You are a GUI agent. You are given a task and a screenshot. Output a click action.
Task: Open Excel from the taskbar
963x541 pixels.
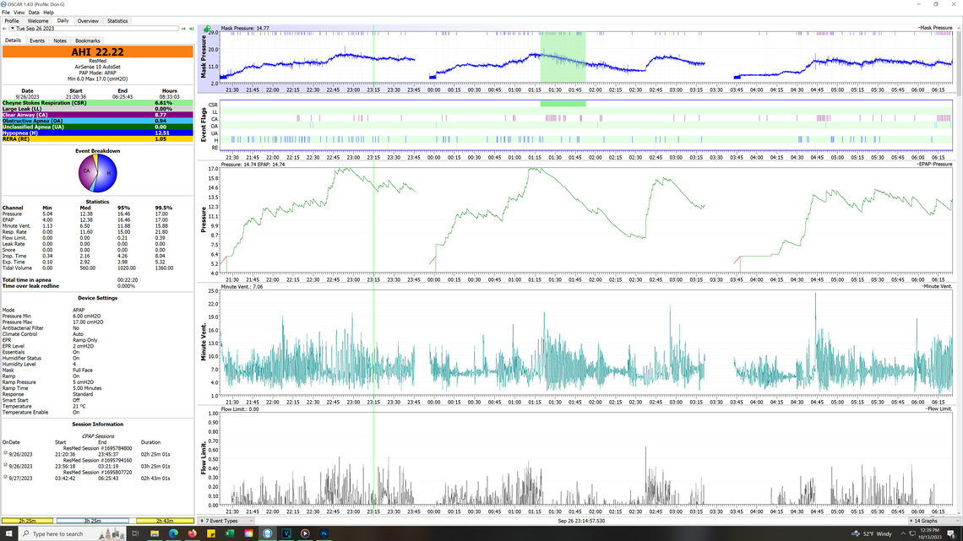[230, 533]
